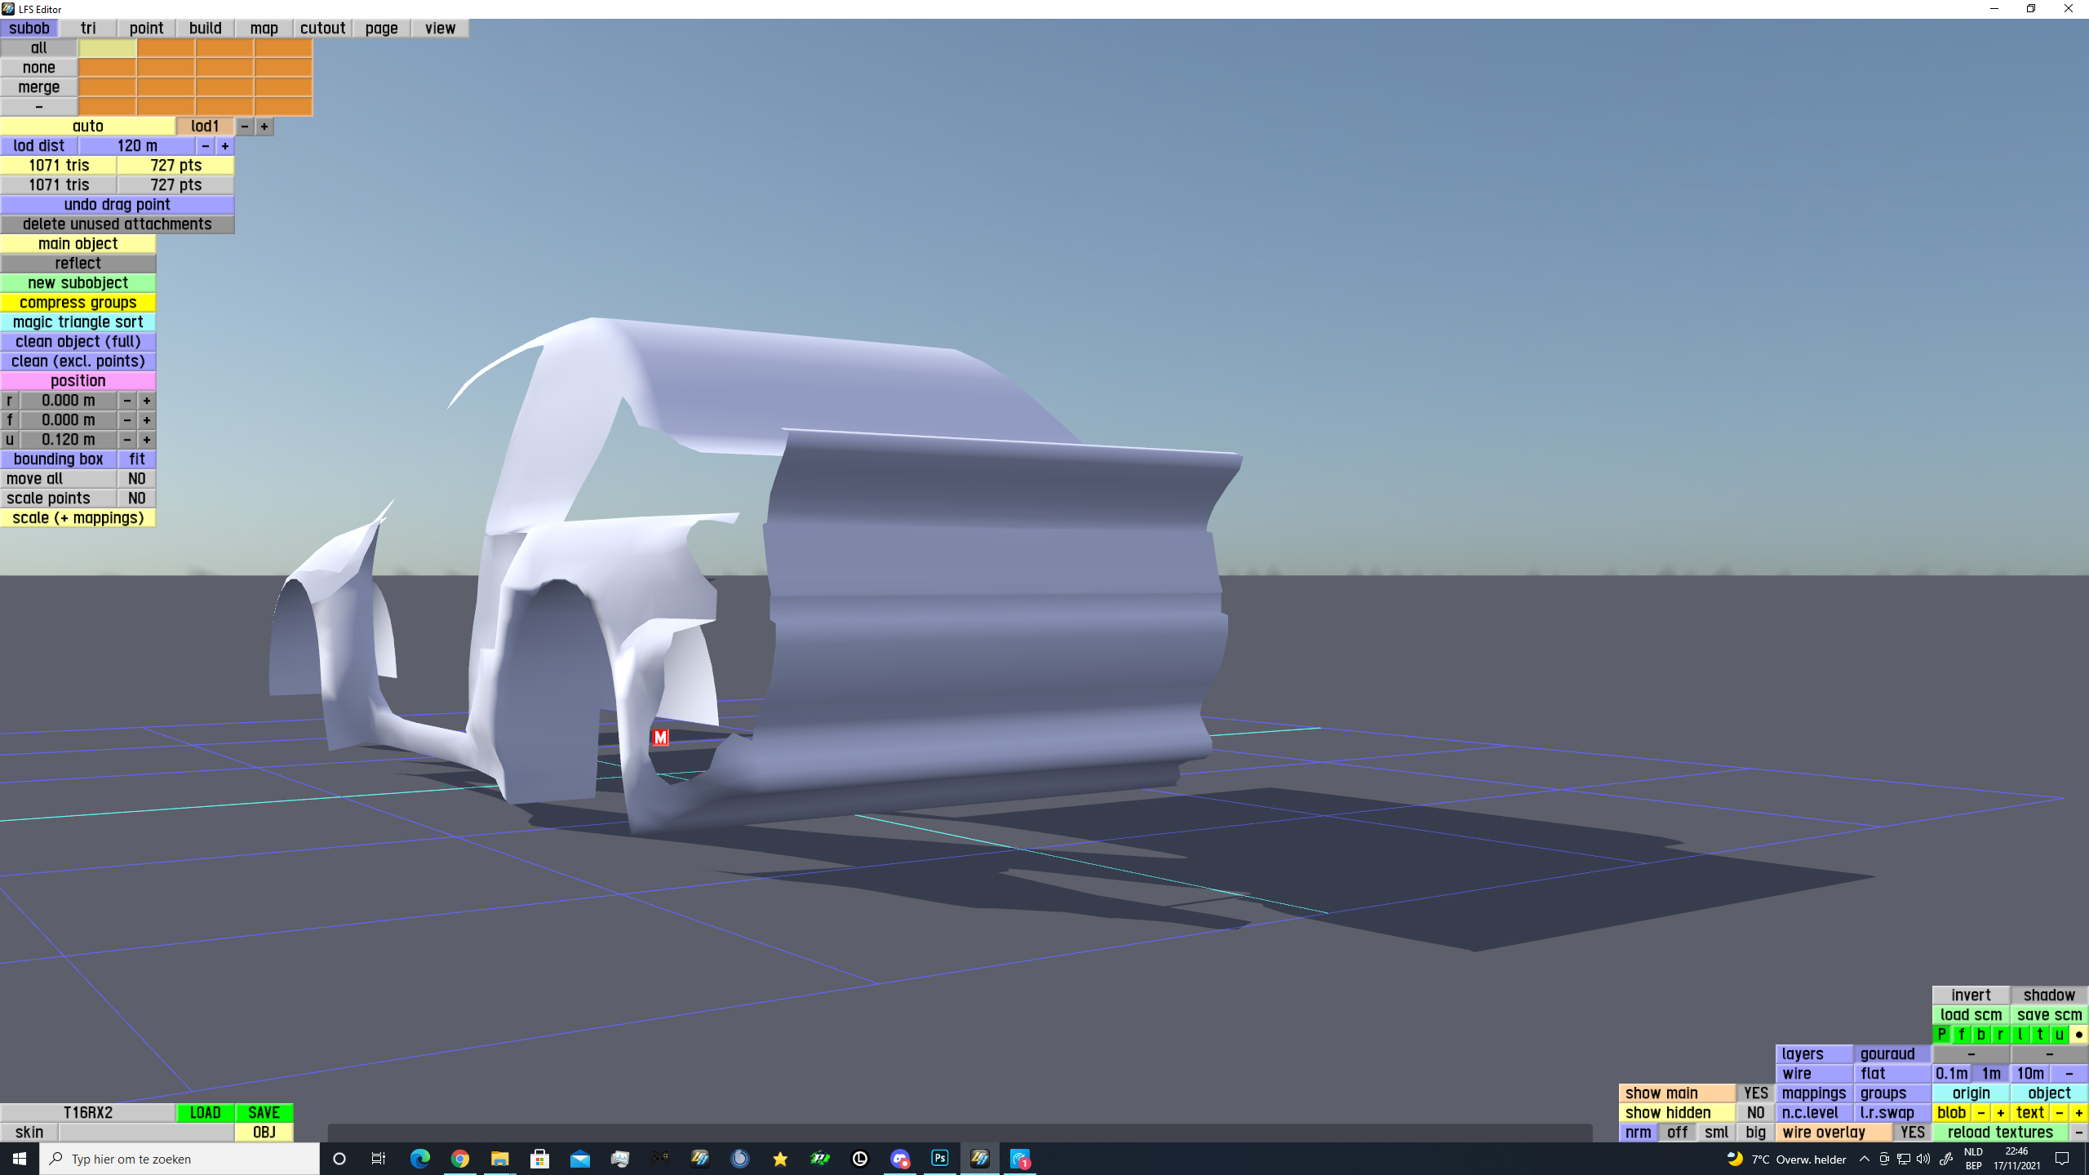Open the cutout tab
The image size is (2089, 1175).
pos(322,29)
